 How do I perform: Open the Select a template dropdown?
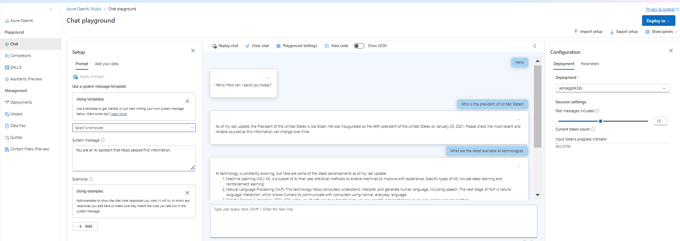(134, 128)
